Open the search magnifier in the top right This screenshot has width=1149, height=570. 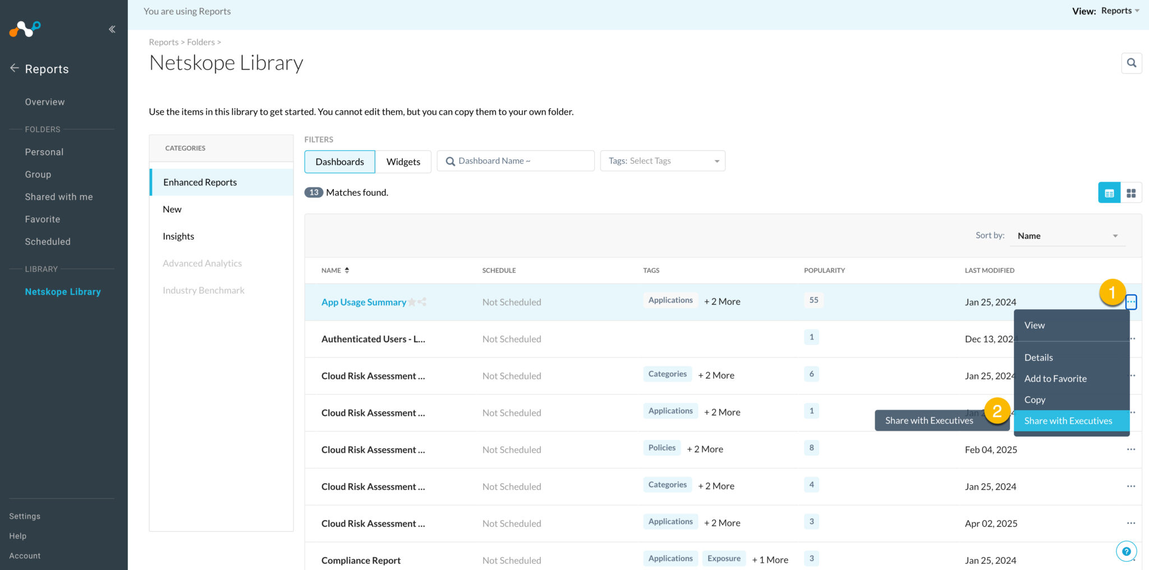coord(1132,63)
